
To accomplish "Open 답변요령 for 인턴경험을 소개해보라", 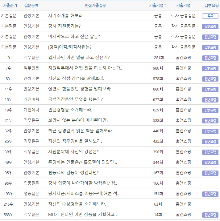I will [210, 110].
